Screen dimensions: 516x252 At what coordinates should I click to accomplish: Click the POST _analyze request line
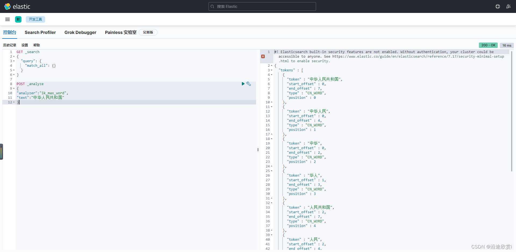(x=30, y=84)
